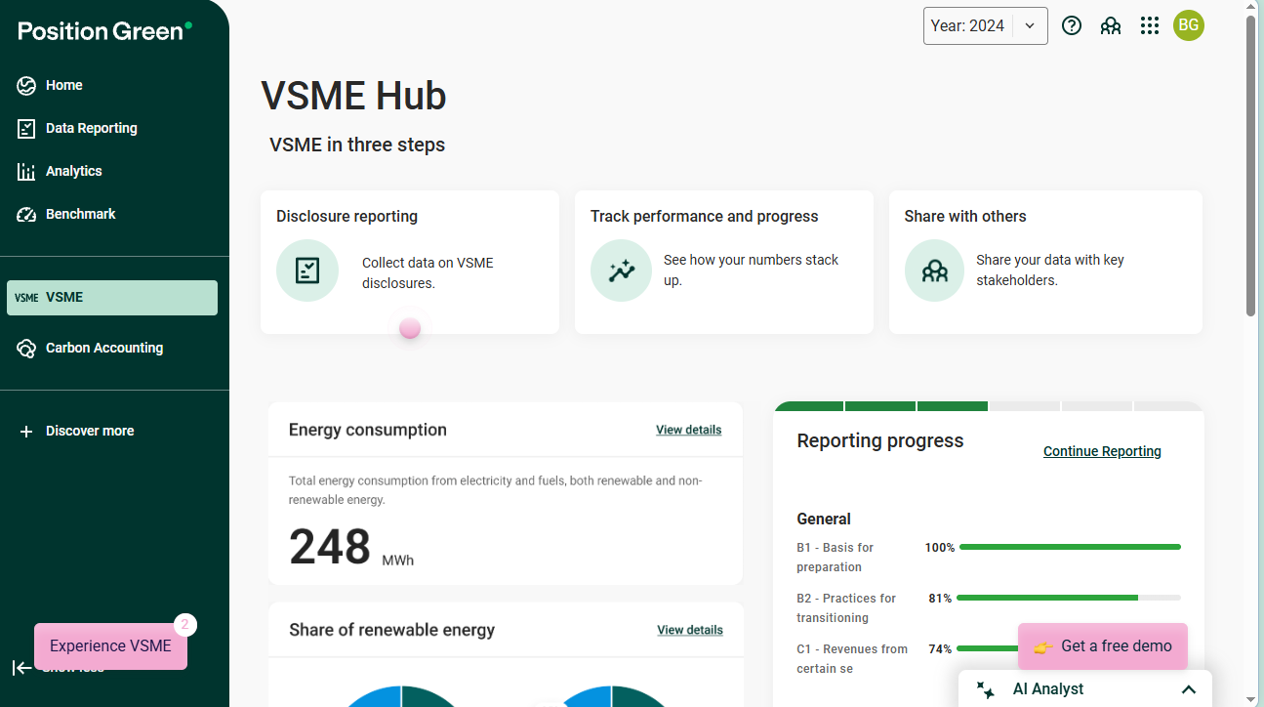Click the VSME in three steps subtitle
The height and width of the screenshot is (707, 1264).
pos(357,146)
